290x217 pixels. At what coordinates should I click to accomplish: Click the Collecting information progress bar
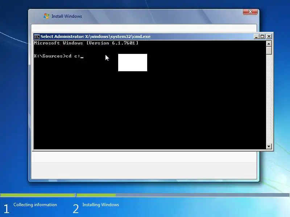[38, 195]
